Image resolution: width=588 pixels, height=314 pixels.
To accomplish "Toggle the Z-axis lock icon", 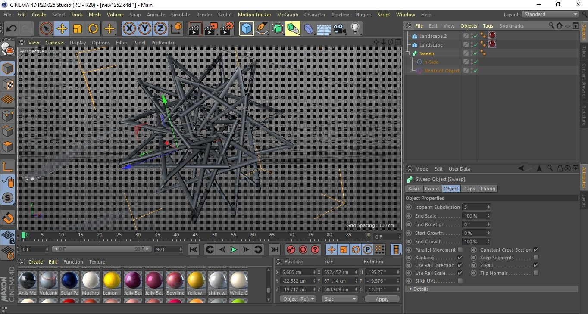I will [160, 29].
